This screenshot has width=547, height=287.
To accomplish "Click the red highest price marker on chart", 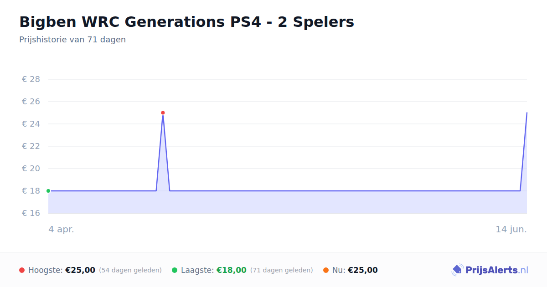I will pos(163,113).
